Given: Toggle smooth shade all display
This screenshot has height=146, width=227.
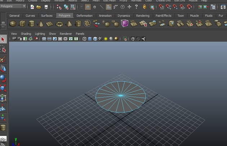Looking at the screenshot, I should pos(90,39).
